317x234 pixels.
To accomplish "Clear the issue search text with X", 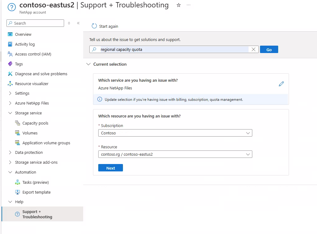I will tap(254, 49).
